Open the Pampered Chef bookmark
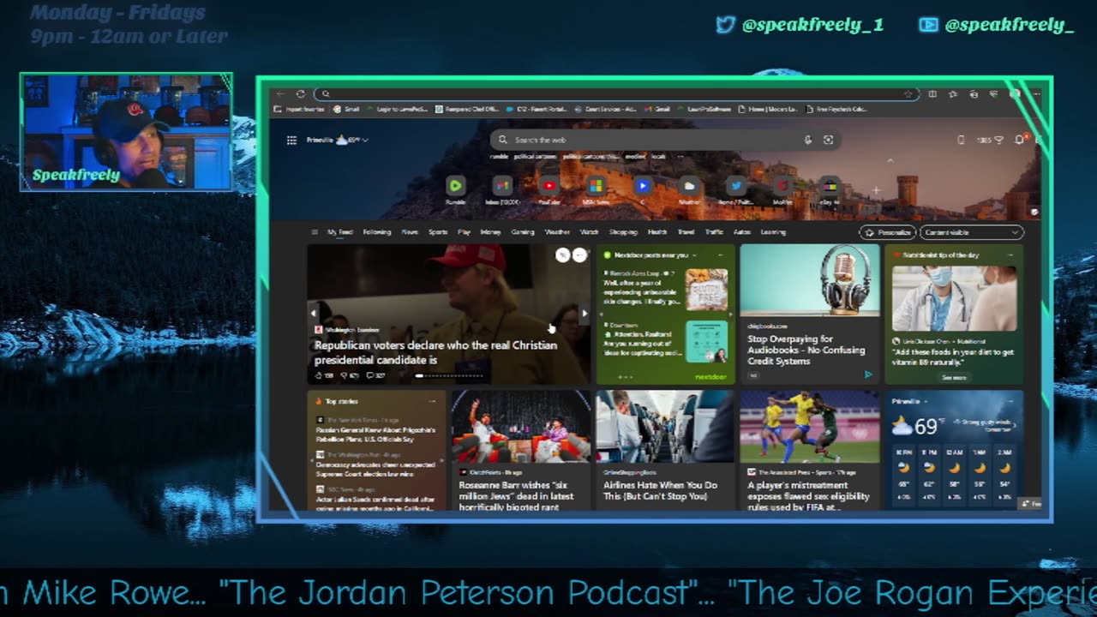 coord(467,109)
